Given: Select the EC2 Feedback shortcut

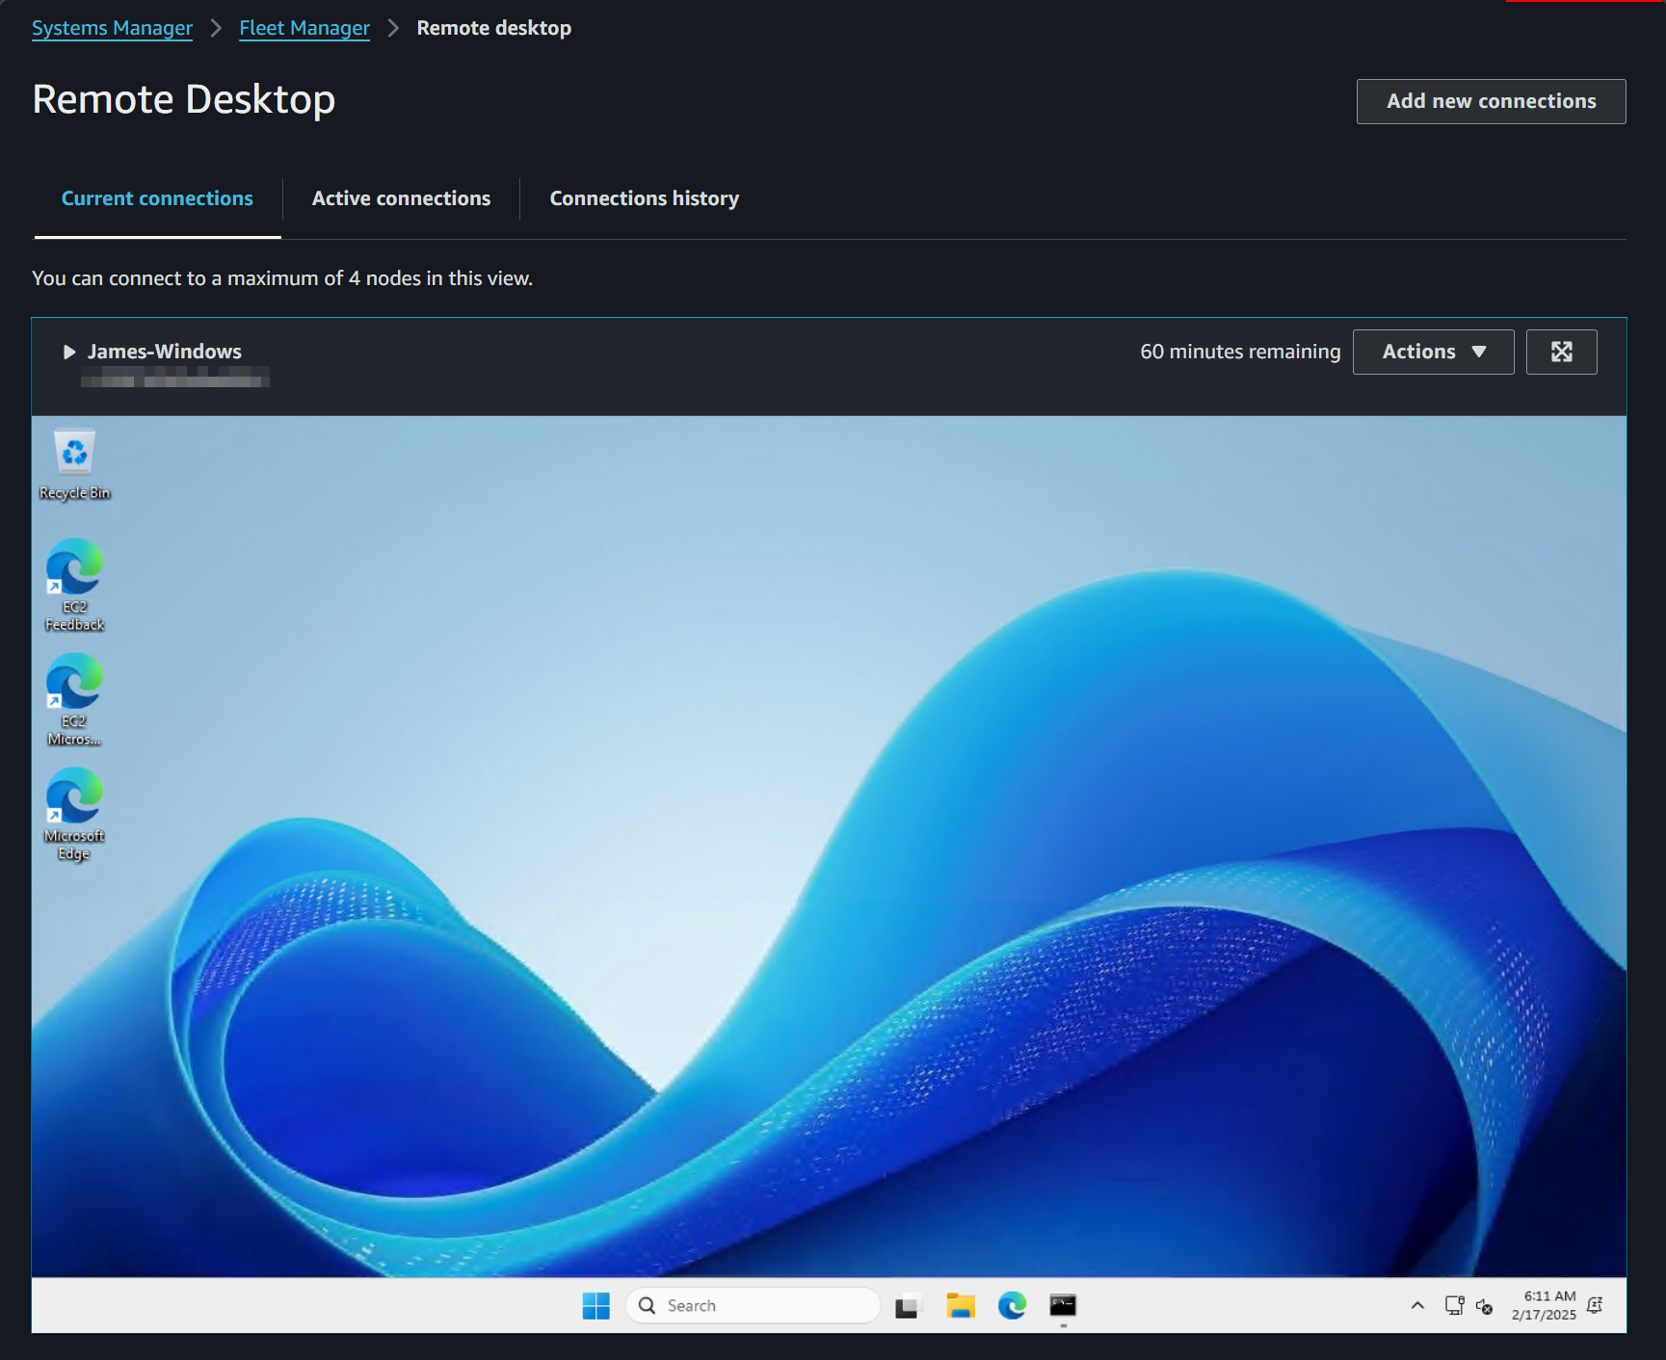Looking at the screenshot, I should coord(74,585).
